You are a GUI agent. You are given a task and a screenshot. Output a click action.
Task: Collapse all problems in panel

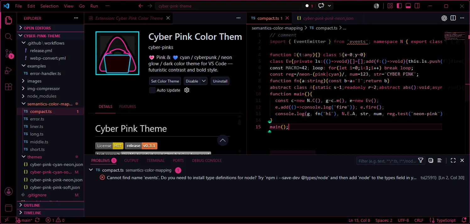[x=431, y=161]
